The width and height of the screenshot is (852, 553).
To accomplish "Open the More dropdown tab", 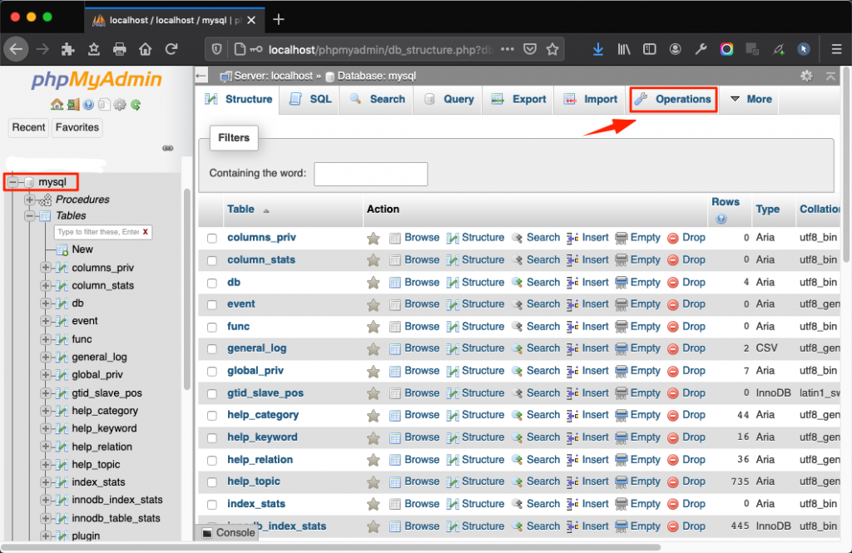I will [x=751, y=100].
